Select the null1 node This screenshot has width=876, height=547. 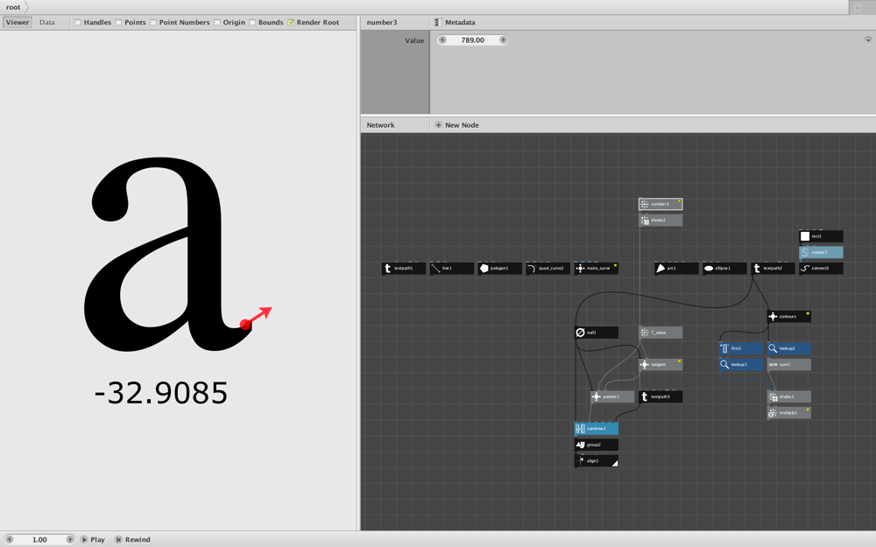tap(596, 333)
